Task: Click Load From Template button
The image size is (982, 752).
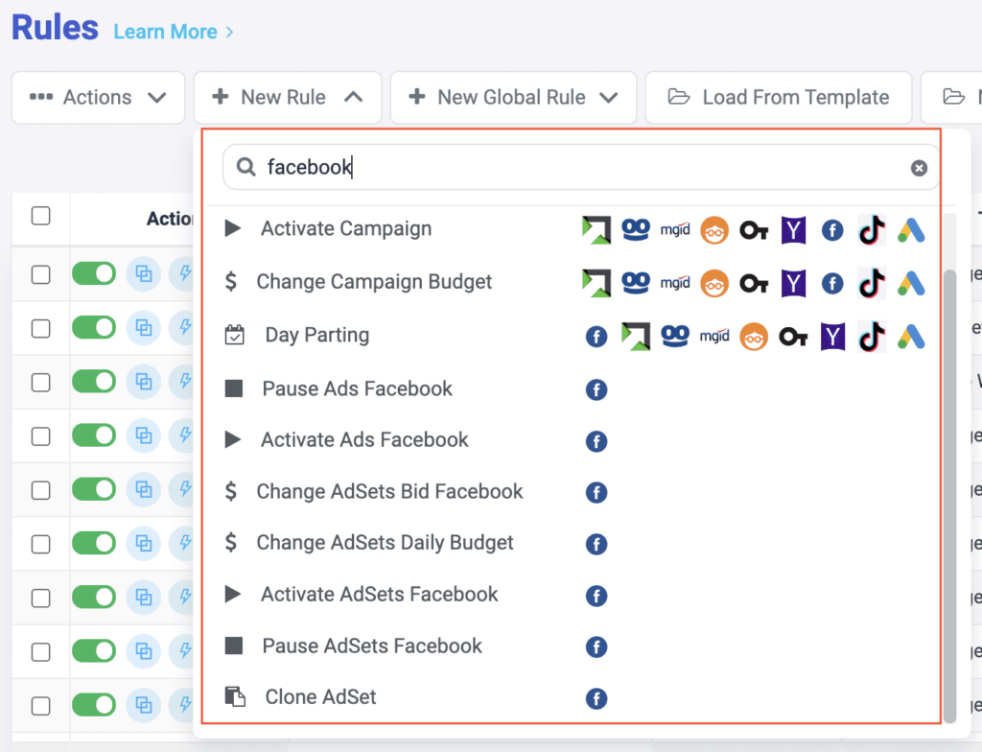Action: [779, 97]
